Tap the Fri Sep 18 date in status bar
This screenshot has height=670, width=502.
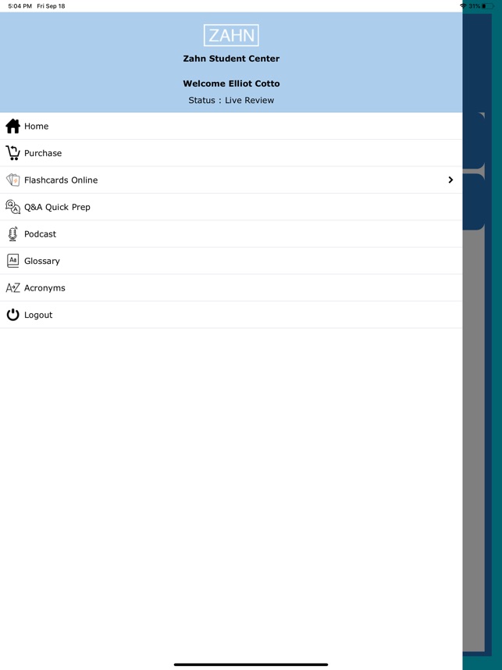pyautogui.click(x=51, y=6)
